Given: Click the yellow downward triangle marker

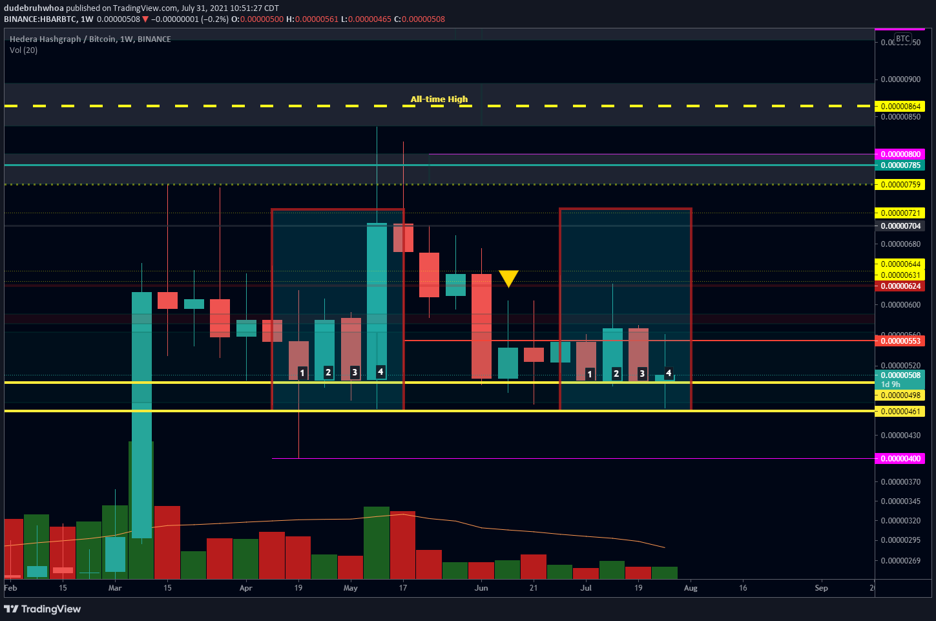Looking at the screenshot, I should click(x=508, y=279).
